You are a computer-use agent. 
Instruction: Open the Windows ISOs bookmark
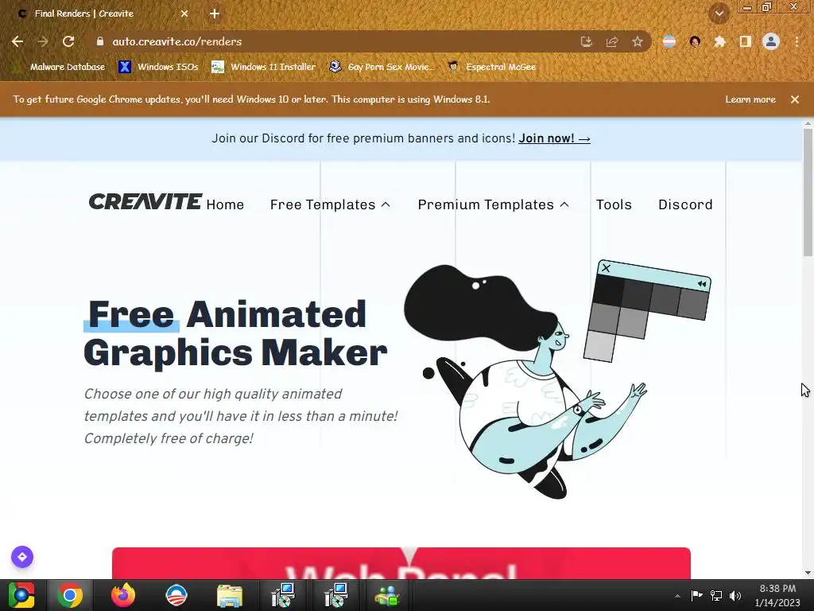click(x=159, y=67)
